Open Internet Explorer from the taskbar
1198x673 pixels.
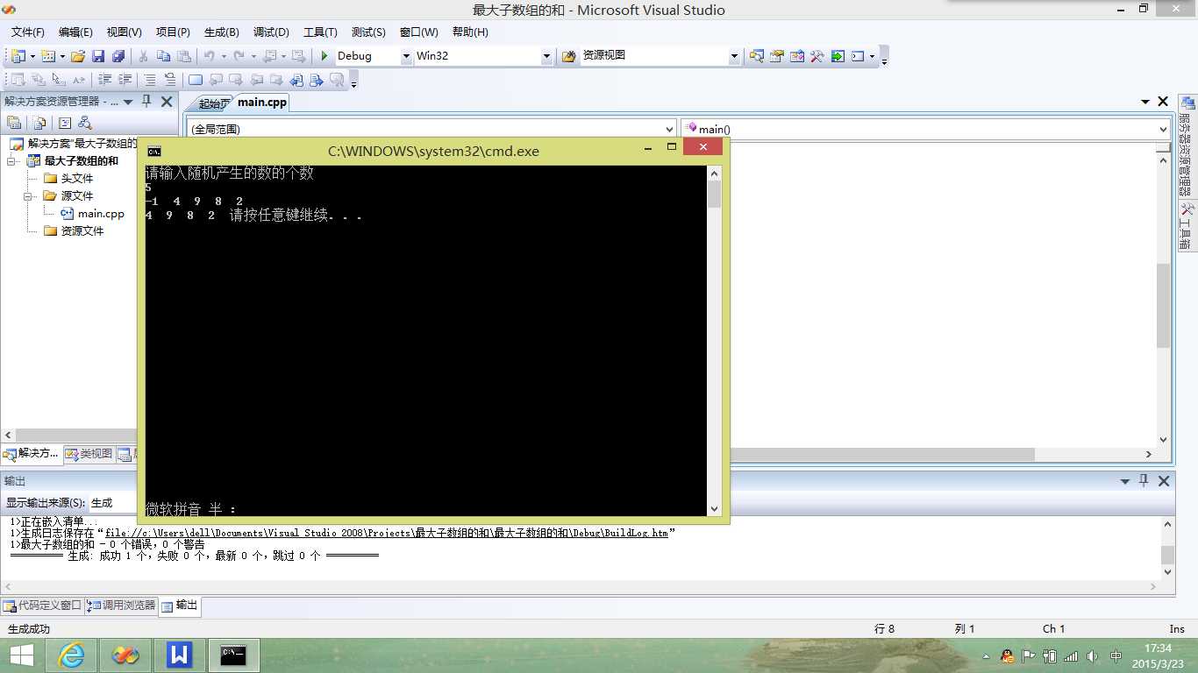pos(71,655)
